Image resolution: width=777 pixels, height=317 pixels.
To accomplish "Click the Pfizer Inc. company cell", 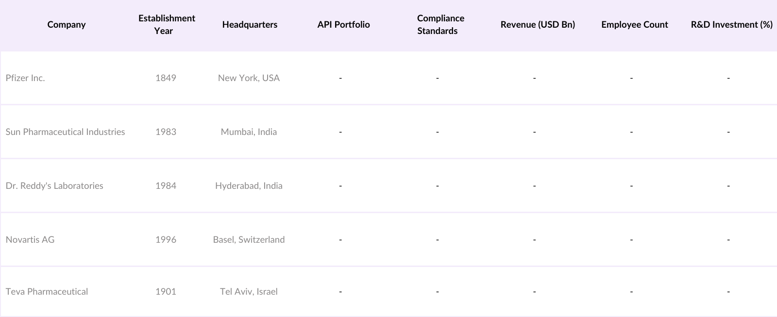I will click(25, 78).
